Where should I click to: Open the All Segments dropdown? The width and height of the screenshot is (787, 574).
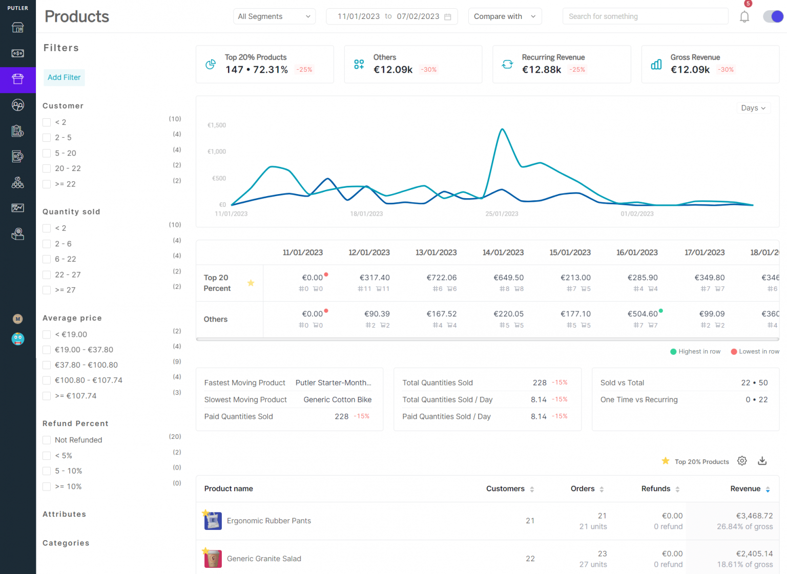[274, 16]
